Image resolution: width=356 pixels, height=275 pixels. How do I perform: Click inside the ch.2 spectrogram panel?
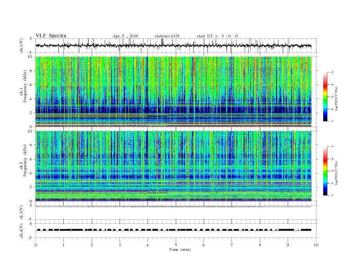tap(173, 166)
